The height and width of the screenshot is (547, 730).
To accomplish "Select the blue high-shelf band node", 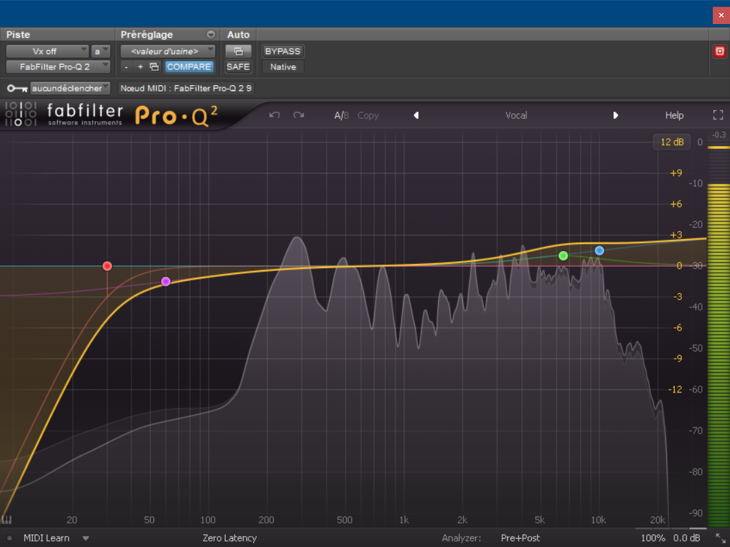I will (x=600, y=251).
